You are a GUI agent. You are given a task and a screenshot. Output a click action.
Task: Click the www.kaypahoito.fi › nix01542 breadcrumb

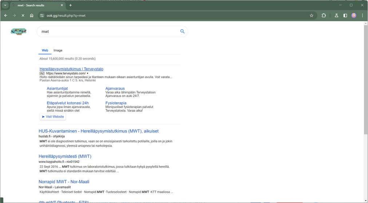click(59, 162)
